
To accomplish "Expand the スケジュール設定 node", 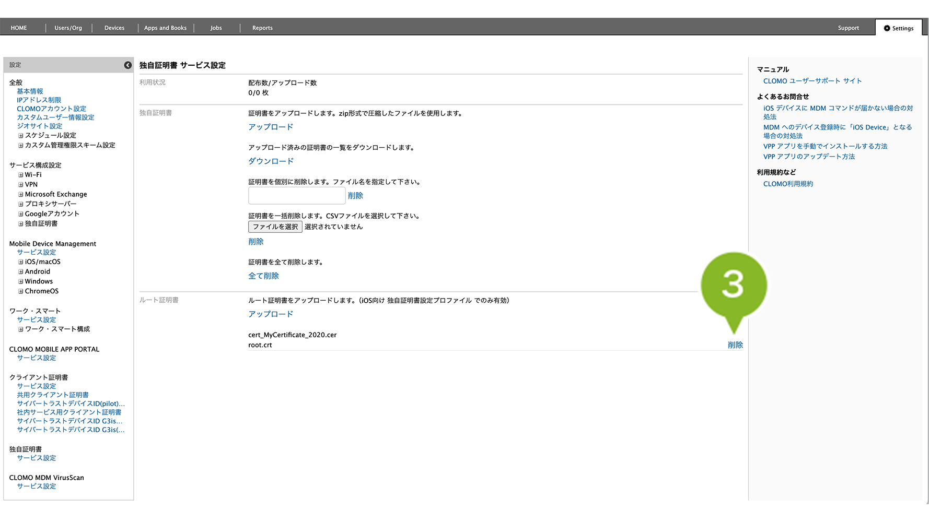I will [x=21, y=136].
